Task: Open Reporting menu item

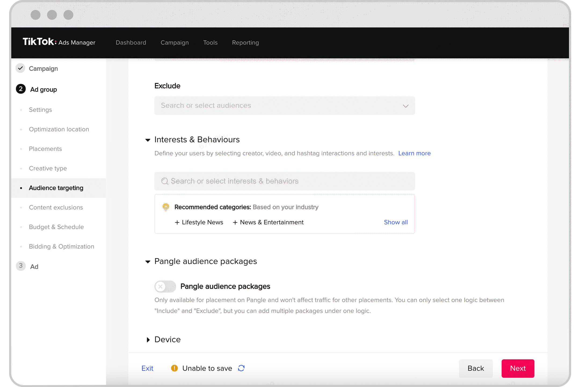Action: (x=246, y=42)
